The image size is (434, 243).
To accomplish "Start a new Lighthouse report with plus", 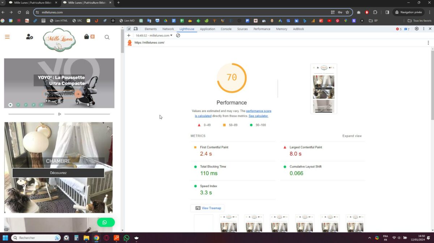I will pyautogui.click(x=129, y=35).
